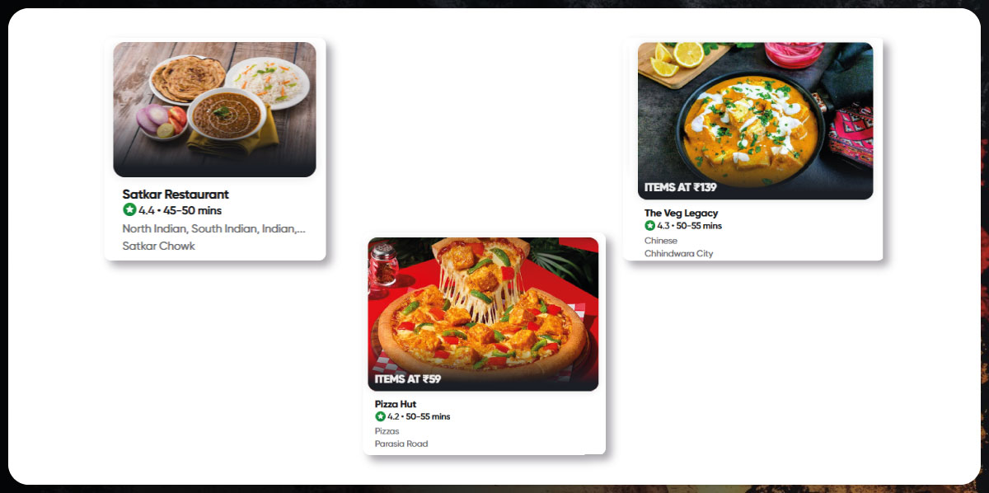Click the 4.3 • 50-55 mins rating text

689,225
